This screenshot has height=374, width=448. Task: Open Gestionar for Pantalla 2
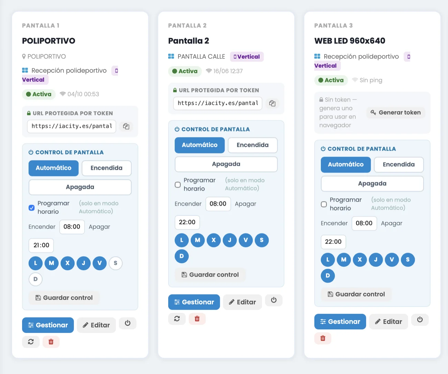(194, 302)
